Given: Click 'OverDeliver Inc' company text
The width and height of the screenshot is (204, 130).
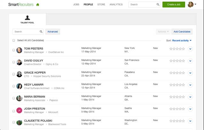Looking at the screenshot, I should pyautogui.click(x=56, y=52).
